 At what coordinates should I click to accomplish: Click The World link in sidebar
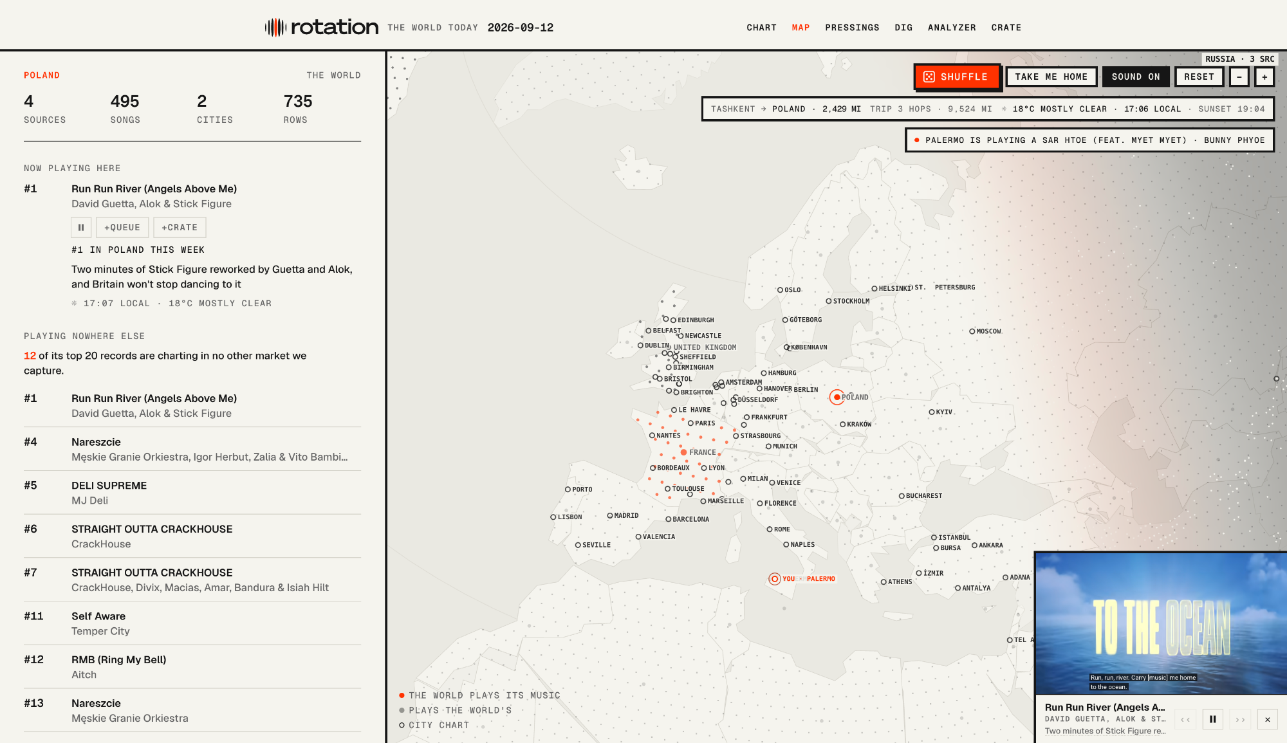(333, 75)
